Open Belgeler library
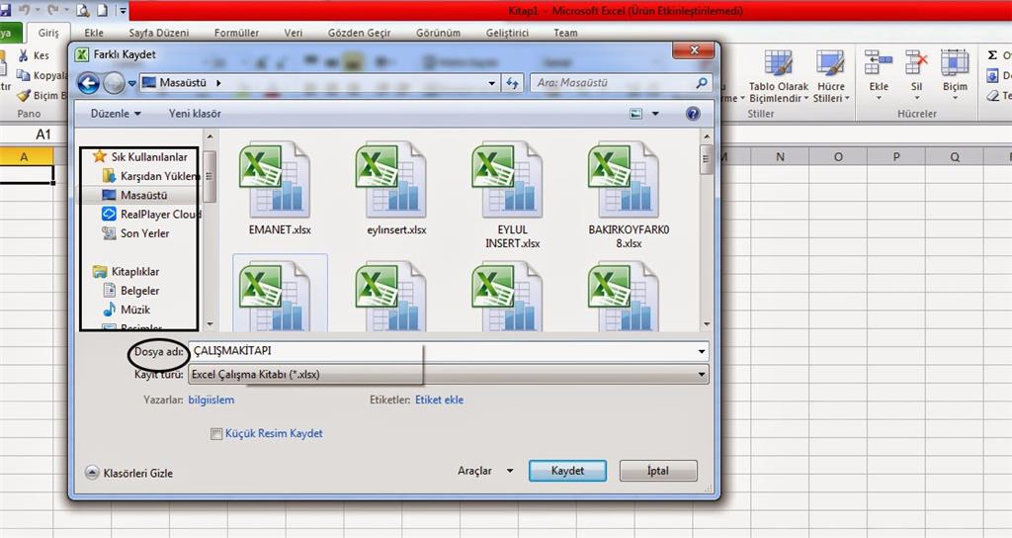Image resolution: width=1012 pixels, height=538 pixels. [x=131, y=291]
